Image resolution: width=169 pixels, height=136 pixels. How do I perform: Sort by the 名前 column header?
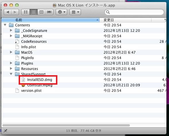pyautogui.click(x=50, y=20)
